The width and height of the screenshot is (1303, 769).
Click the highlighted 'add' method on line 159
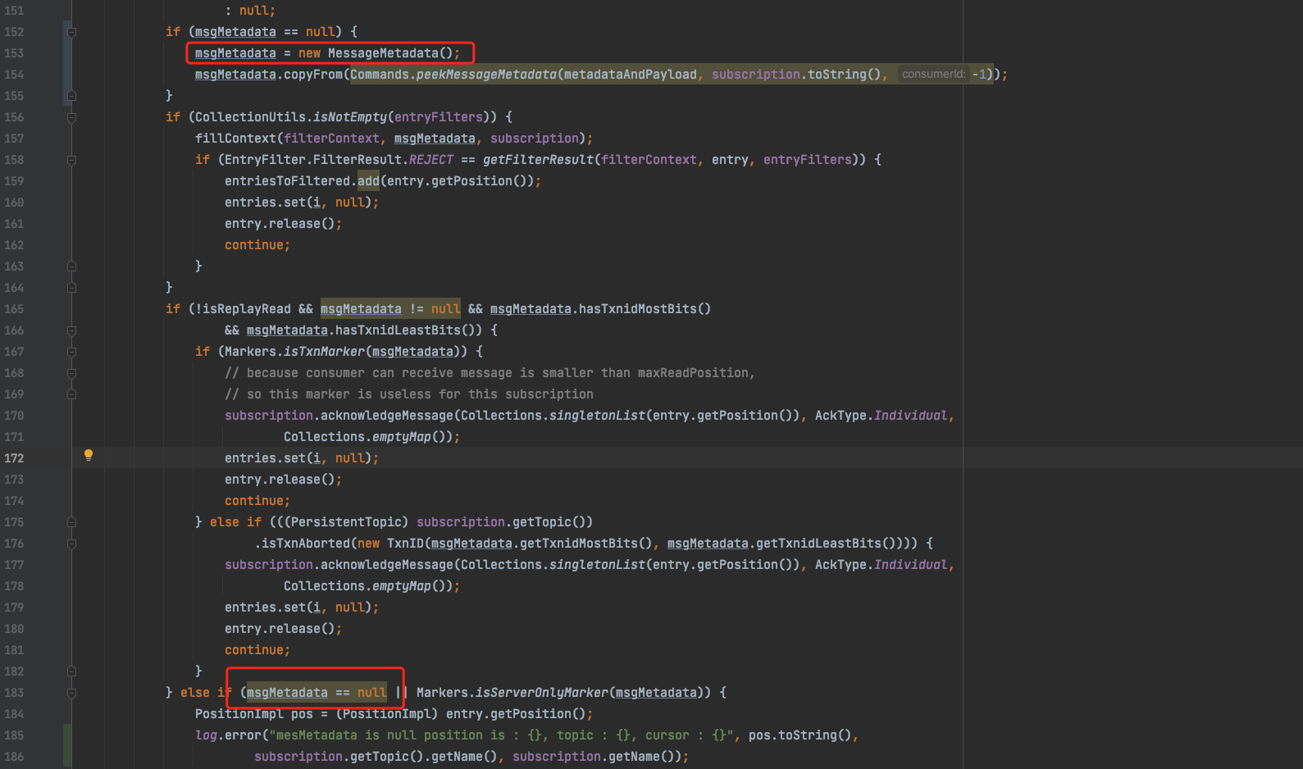368,181
